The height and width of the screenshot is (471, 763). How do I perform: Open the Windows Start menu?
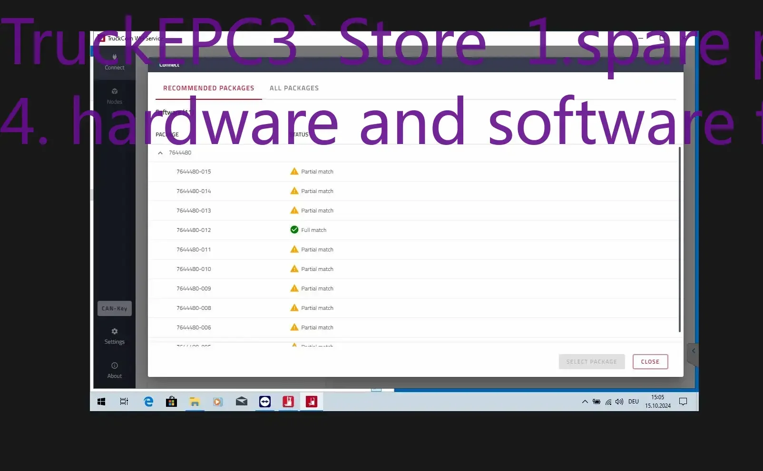(101, 402)
